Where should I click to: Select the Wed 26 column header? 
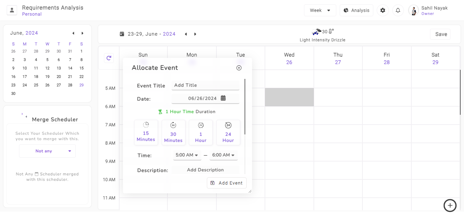coord(289,58)
